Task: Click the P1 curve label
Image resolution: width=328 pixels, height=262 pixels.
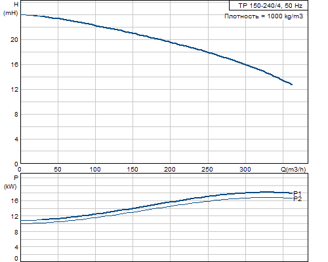Action: pyautogui.click(x=297, y=193)
